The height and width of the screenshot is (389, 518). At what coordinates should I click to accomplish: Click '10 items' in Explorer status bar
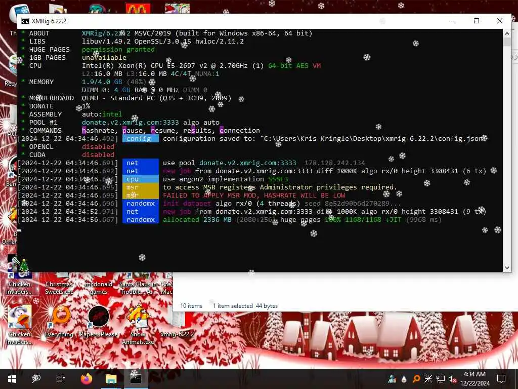point(191,306)
